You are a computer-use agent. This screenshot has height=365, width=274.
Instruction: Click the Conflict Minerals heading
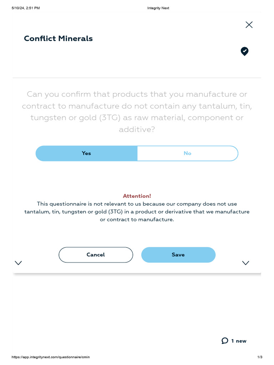click(58, 38)
